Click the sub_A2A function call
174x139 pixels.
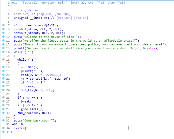[x=24, y=113]
